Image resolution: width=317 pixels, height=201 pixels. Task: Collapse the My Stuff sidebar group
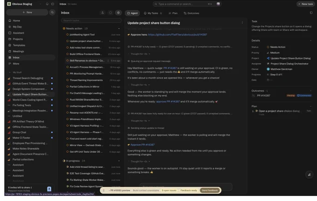point(9,72)
